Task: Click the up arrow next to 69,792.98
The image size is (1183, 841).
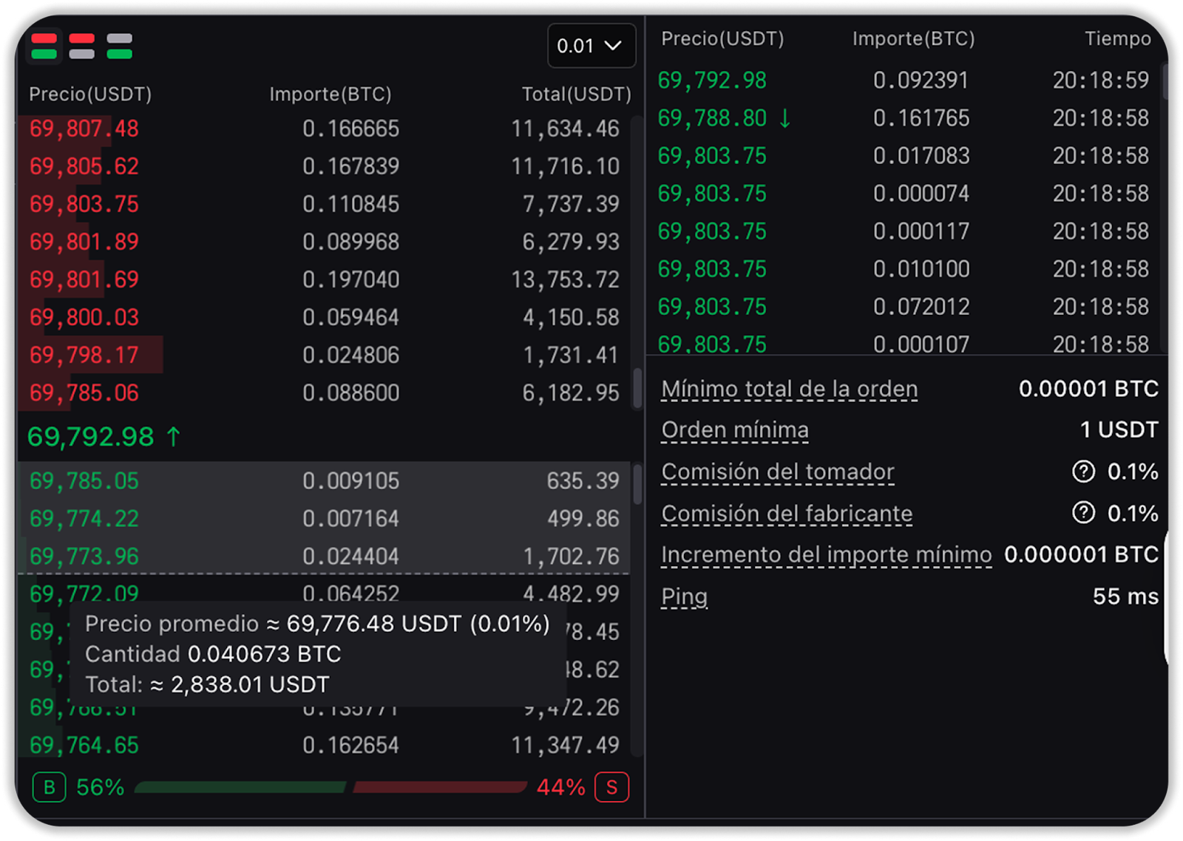Action: coord(173,437)
